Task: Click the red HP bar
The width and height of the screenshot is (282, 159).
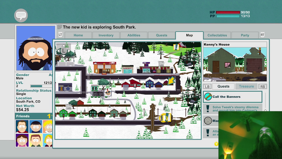Action: click(x=228, y=12)
